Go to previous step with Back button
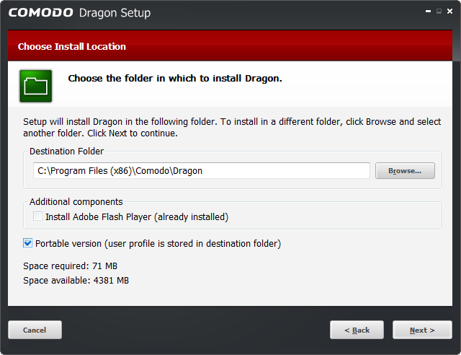461x355 pixels. [357, 330]
